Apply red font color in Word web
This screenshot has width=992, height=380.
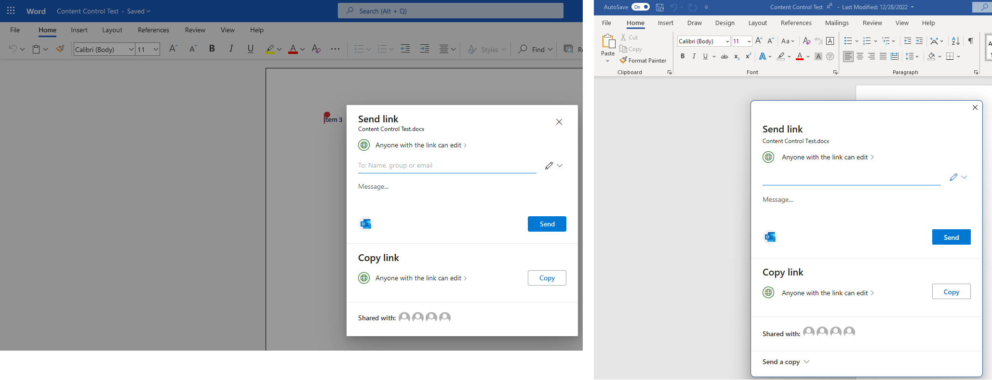[x=293, y=49]
